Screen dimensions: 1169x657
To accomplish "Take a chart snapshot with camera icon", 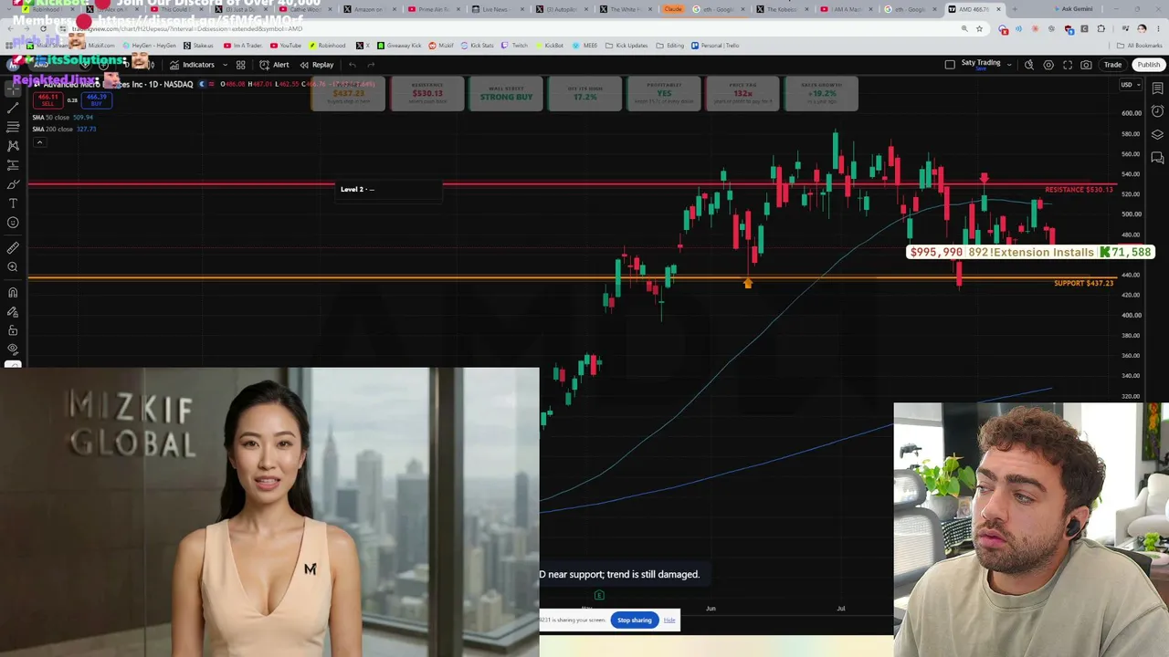I will 1086,65.
